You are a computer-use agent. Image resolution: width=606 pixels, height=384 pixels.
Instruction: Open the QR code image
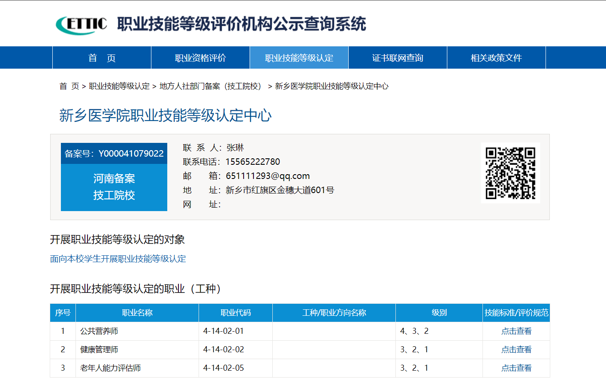[510, 173]
